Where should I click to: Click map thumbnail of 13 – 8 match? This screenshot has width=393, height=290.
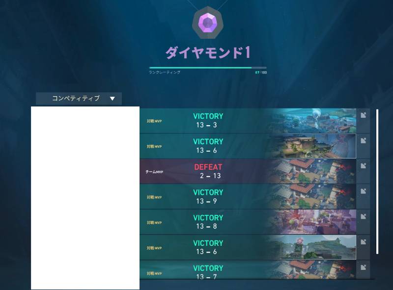(311, 222)
